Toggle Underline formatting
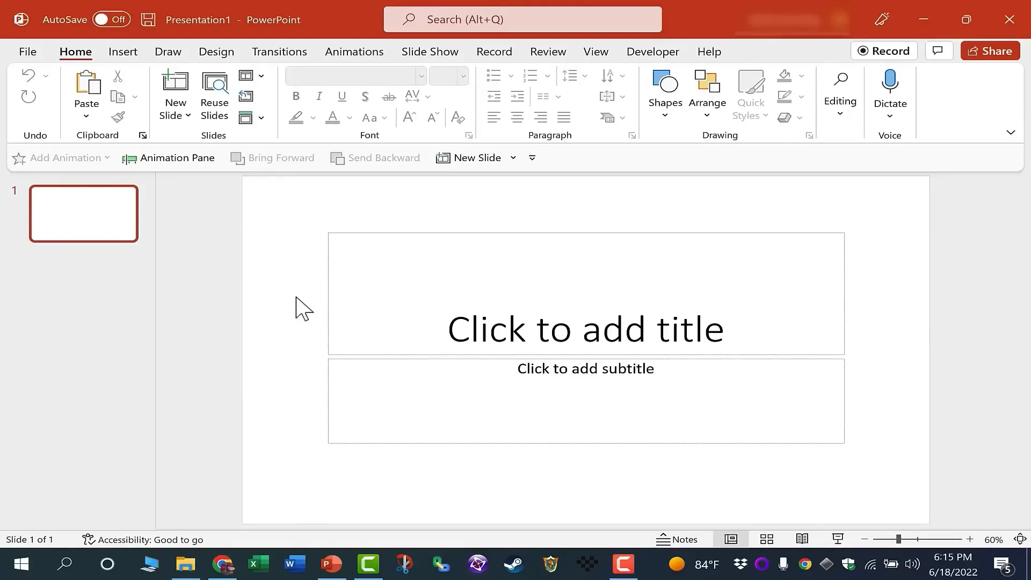The height and width of the screenshot is (580, 1031). pyautogui.click(x=342, y=97)
